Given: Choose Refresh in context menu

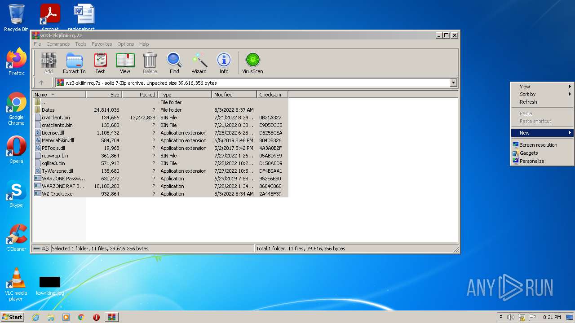Looking at the screenshot, I should [x=542, y=102].
